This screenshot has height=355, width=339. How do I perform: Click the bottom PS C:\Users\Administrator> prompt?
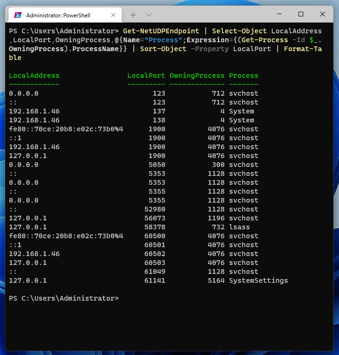pyautogui.click(x=64, y=298)
